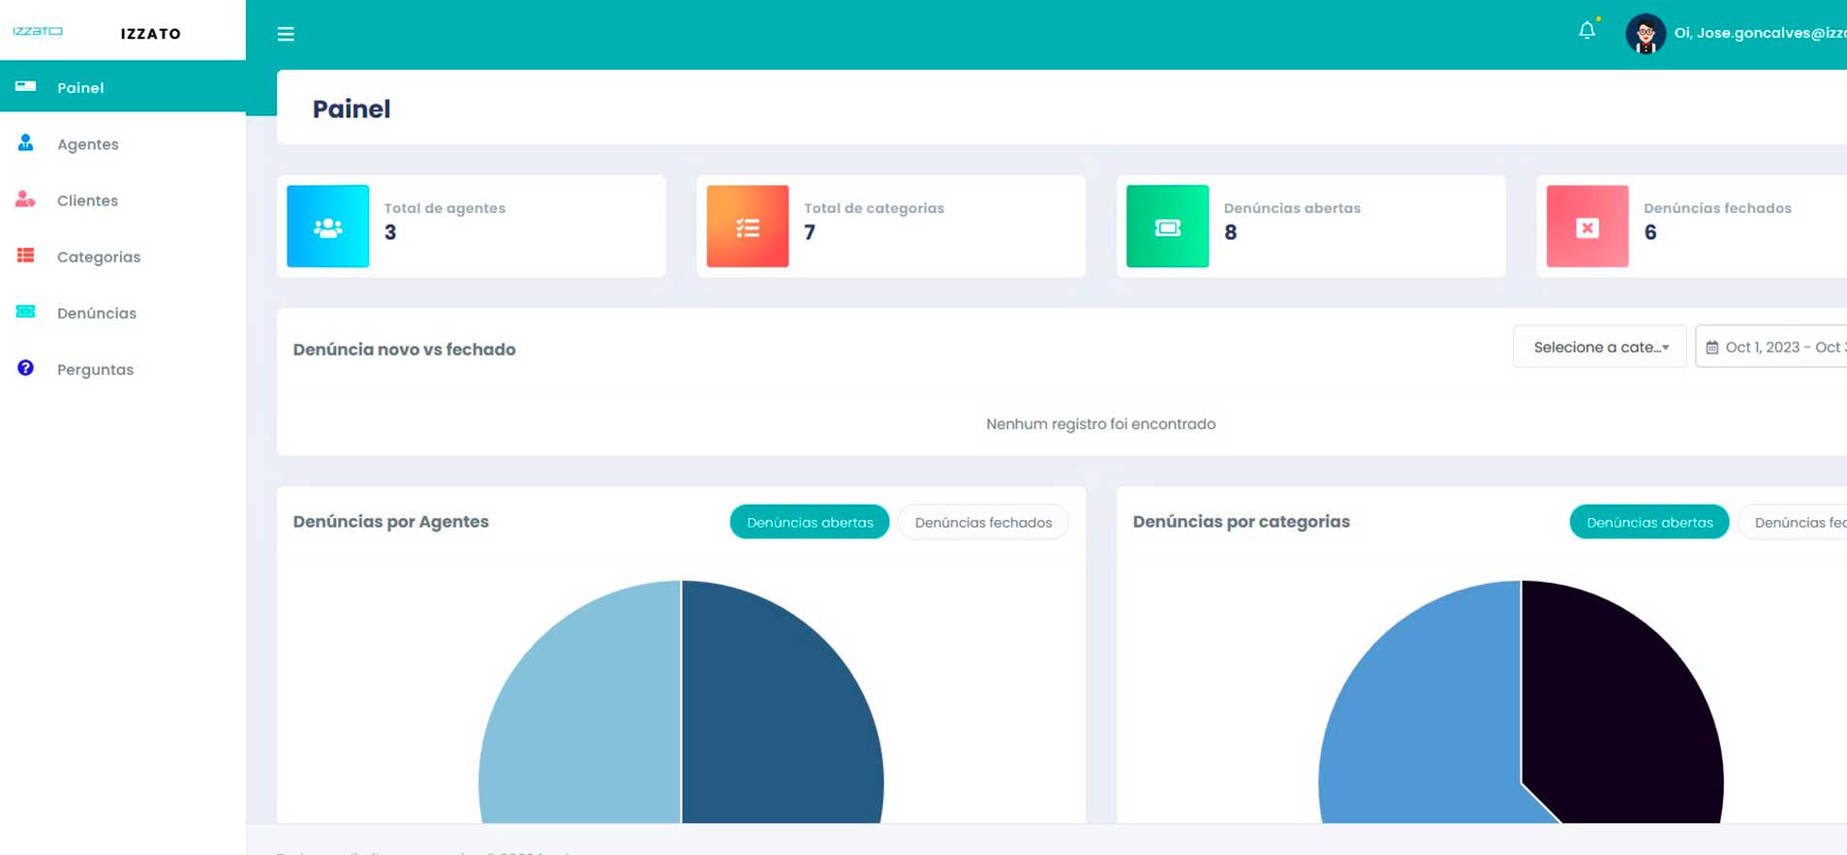Navigate to Denúncias in sidebar
1847x855 pixels.
pyautogui.click(x=96, y=314)
